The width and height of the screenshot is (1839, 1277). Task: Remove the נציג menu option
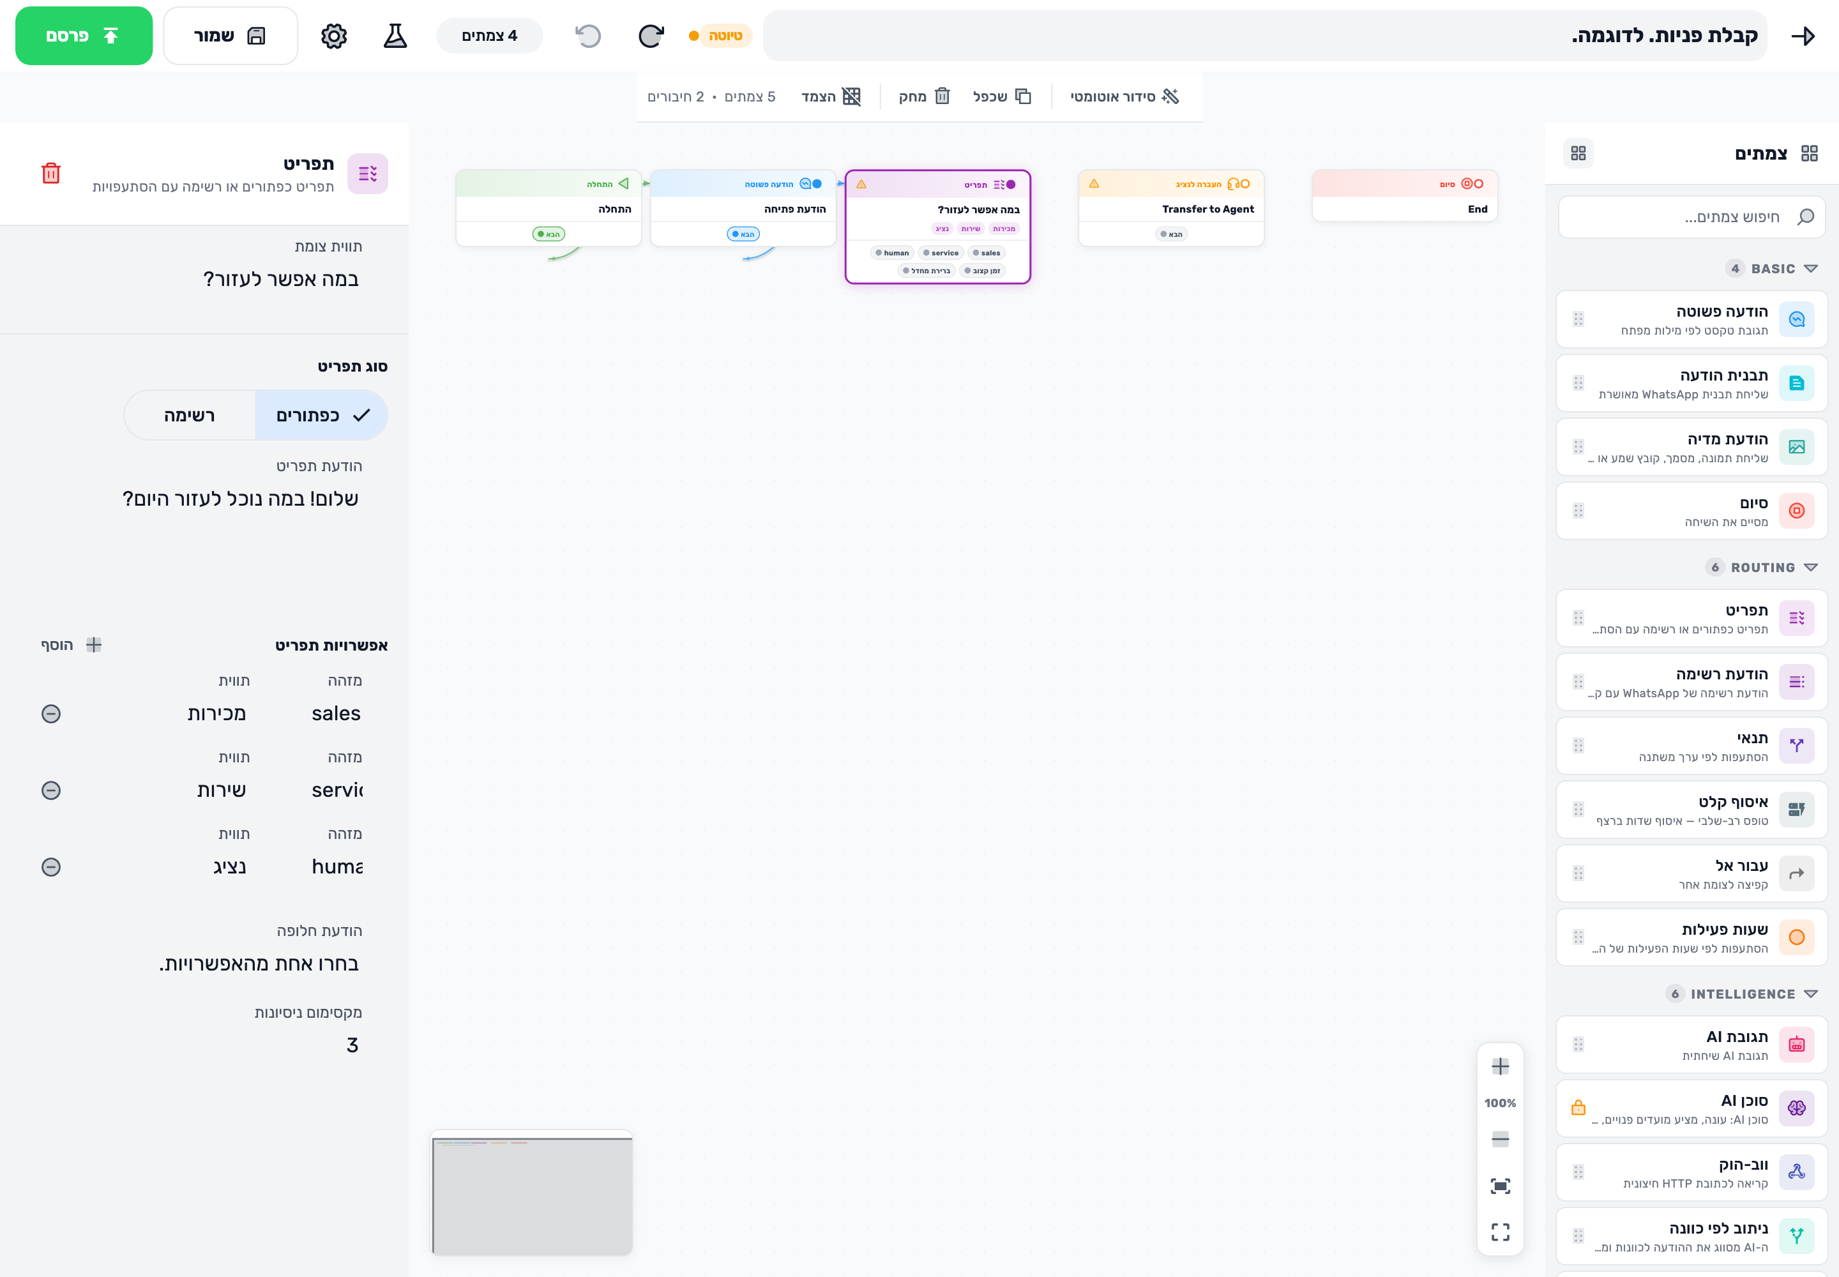pyautogui.click(x=50, y=867)
